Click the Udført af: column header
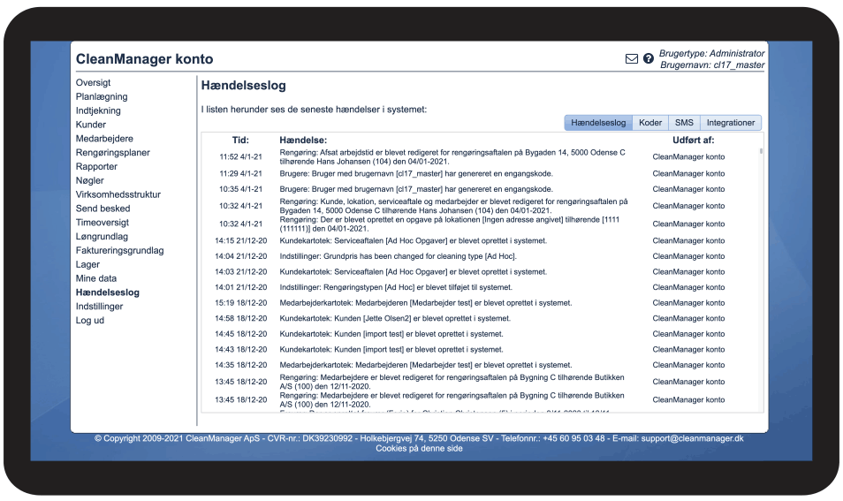843x501 pixels. tap(694, 140)
